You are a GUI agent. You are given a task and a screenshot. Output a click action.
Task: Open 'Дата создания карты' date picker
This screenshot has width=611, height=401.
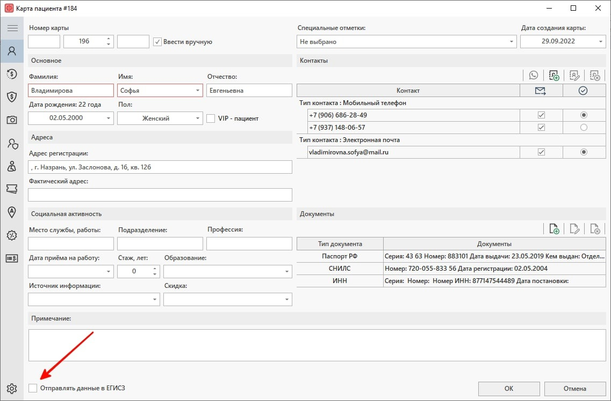(x=600, y=42)
